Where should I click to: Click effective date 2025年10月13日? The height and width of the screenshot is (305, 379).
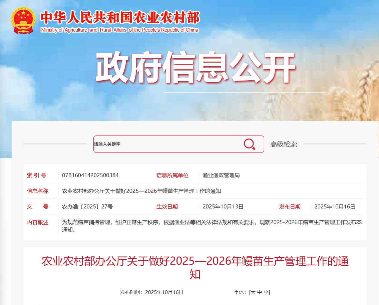click(223, 206)
